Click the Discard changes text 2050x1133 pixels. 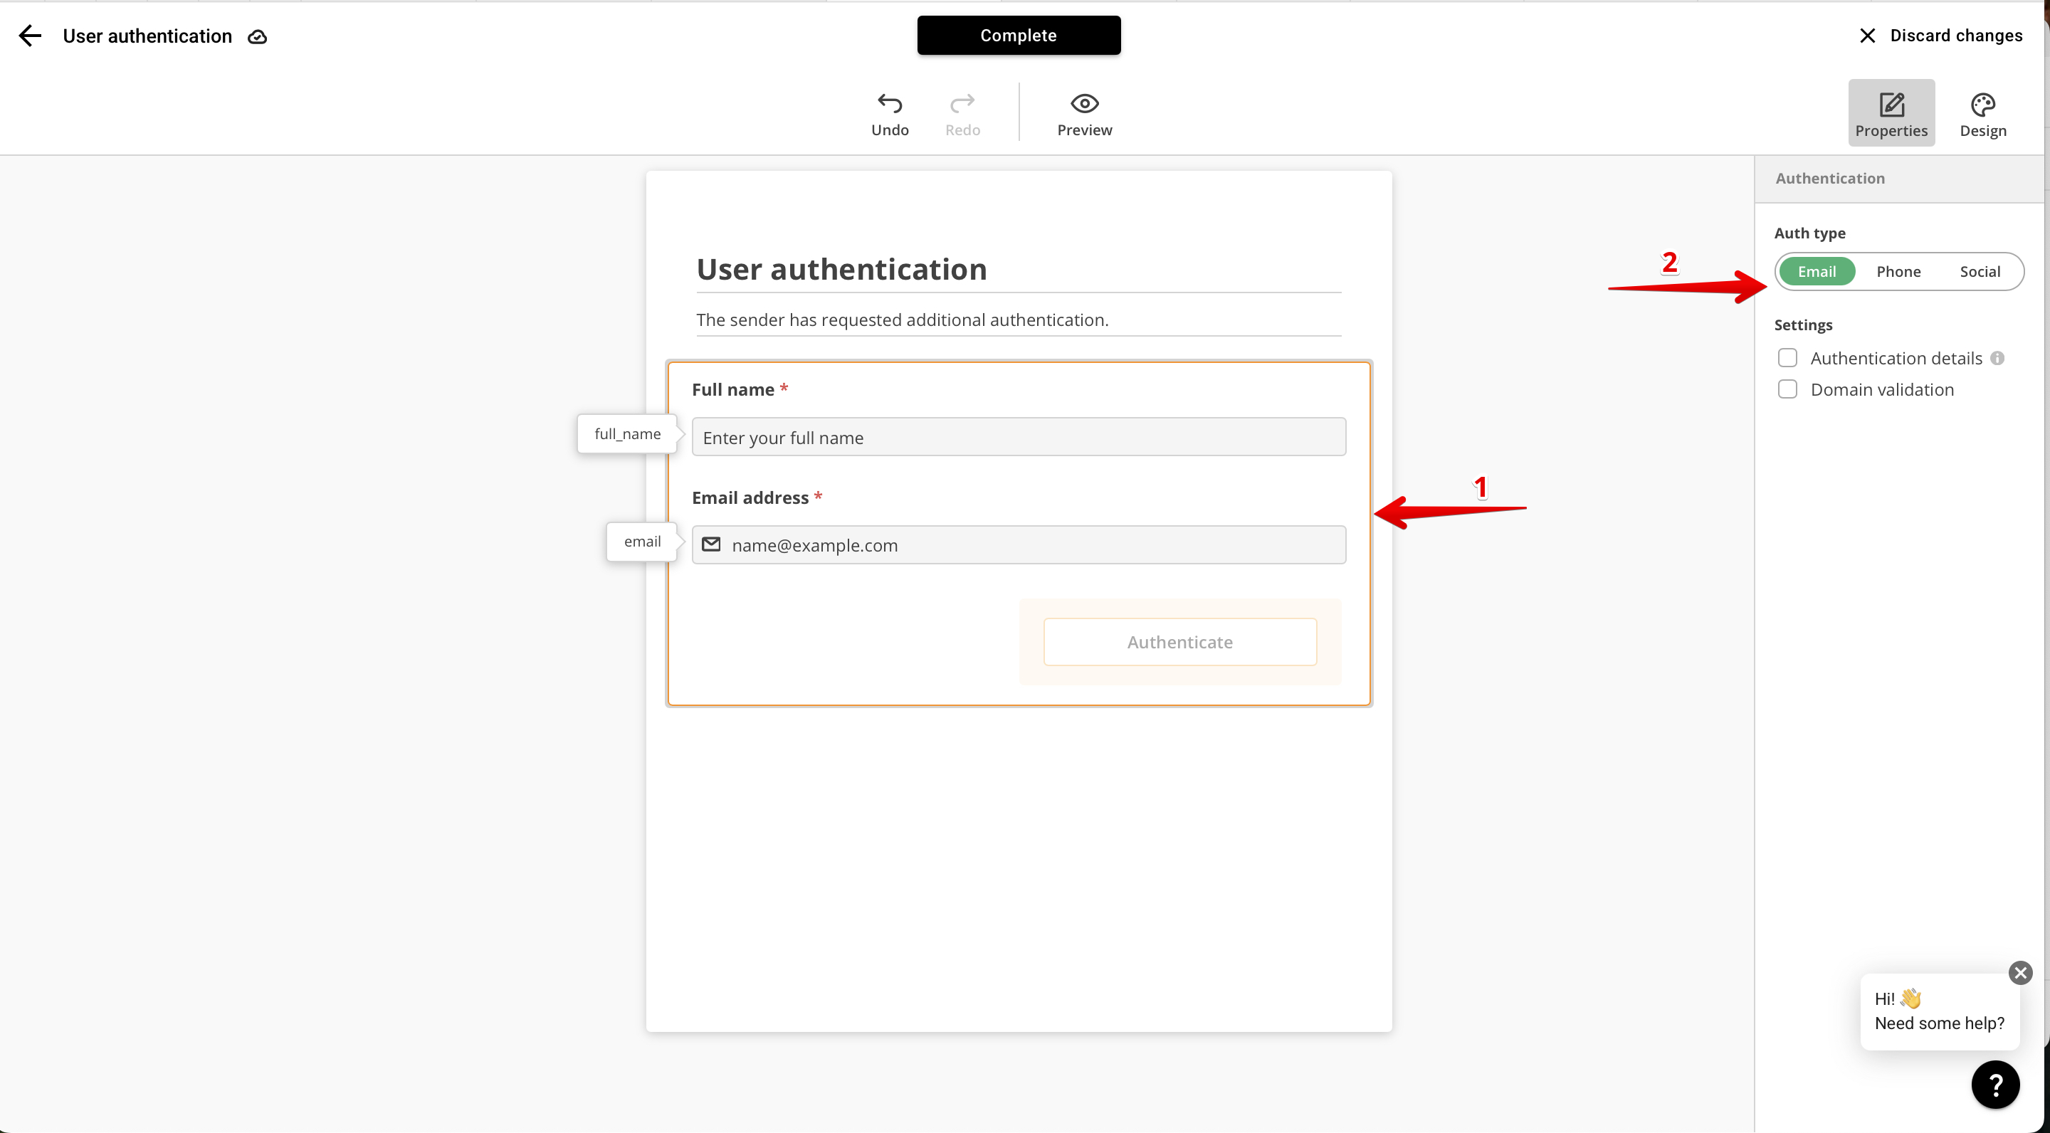(x=1956, y=36)
